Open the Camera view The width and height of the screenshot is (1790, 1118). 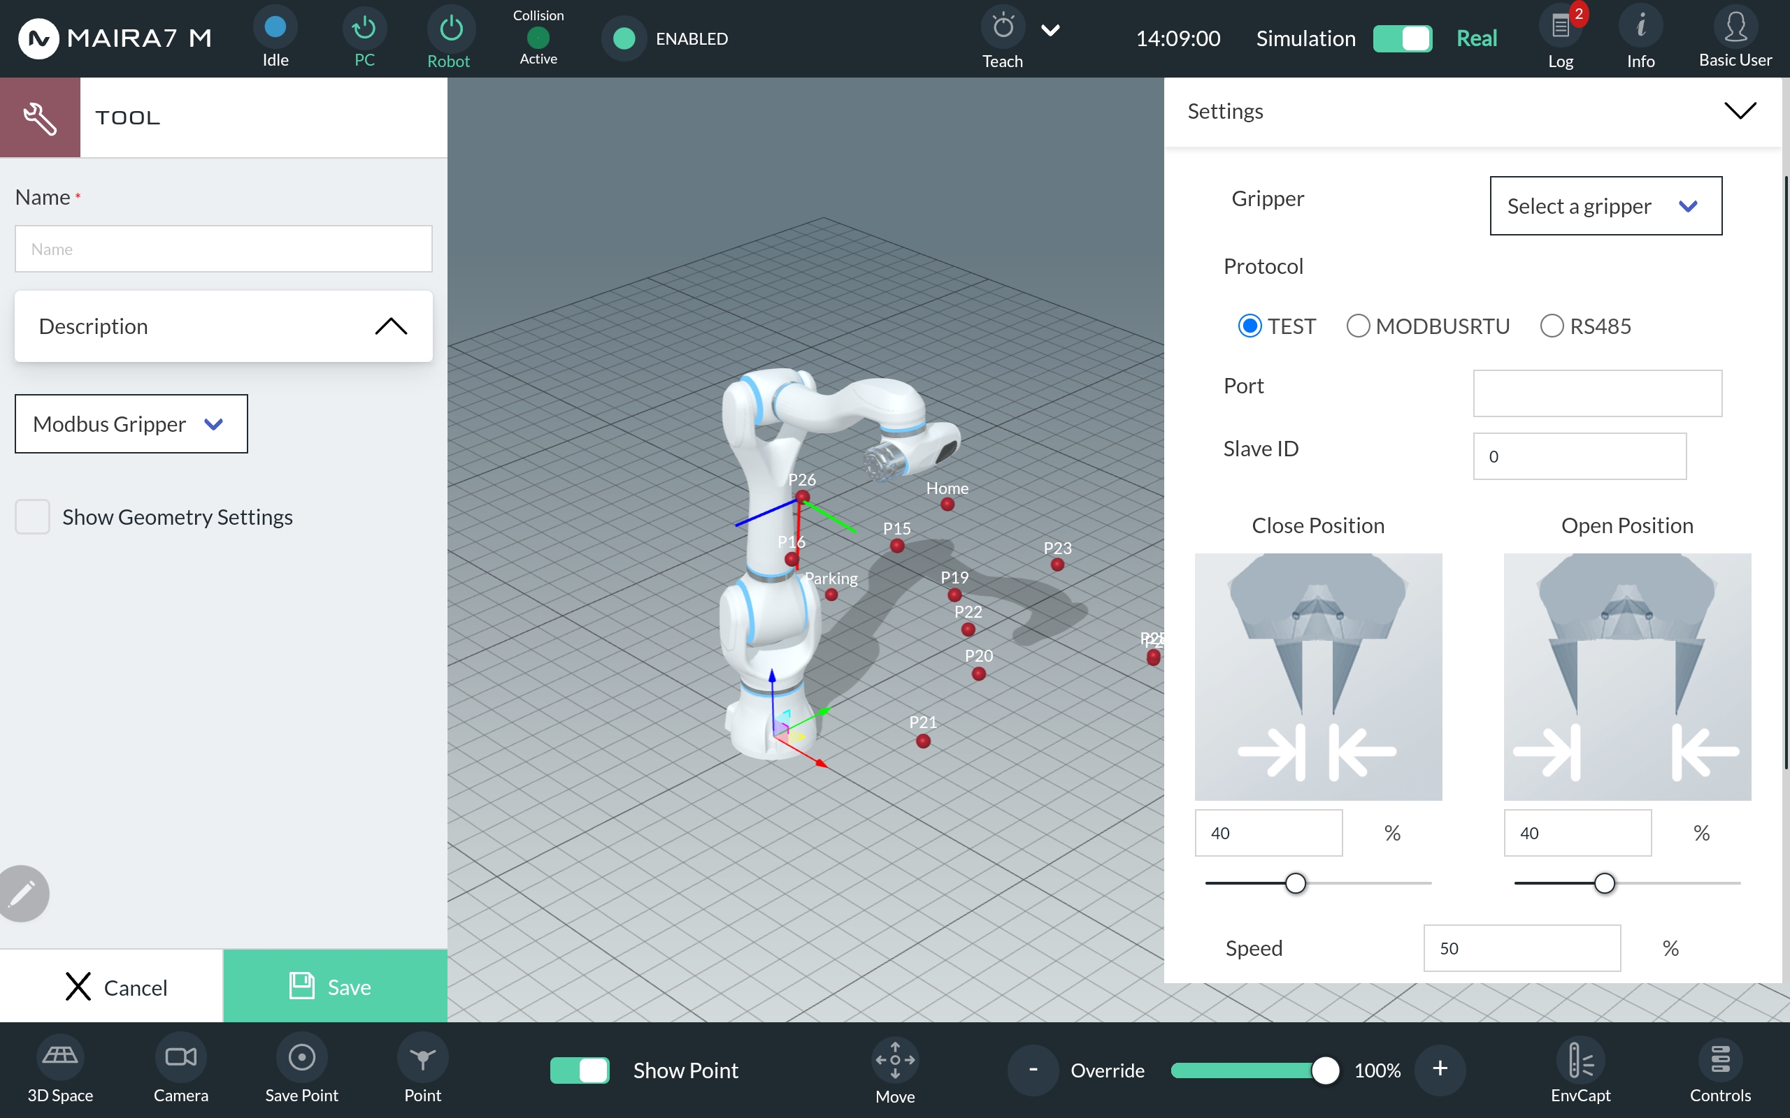point(181,1057)
